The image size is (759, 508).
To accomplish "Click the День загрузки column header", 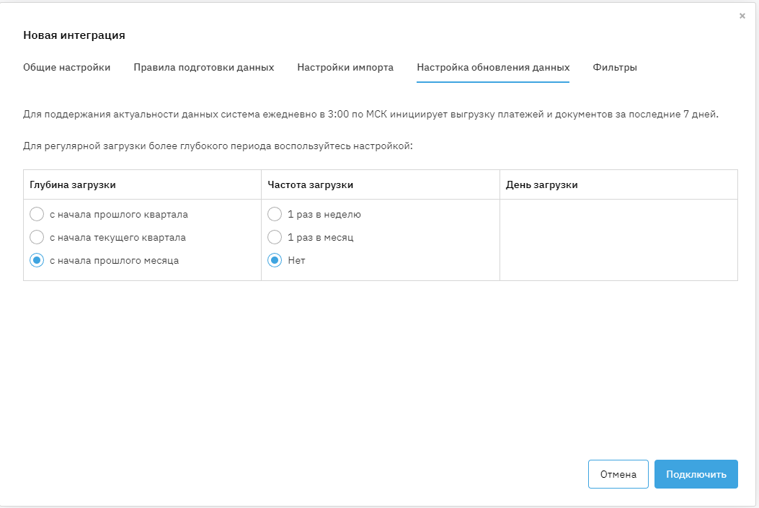I will pyautogui.click(x=541, y=184).
